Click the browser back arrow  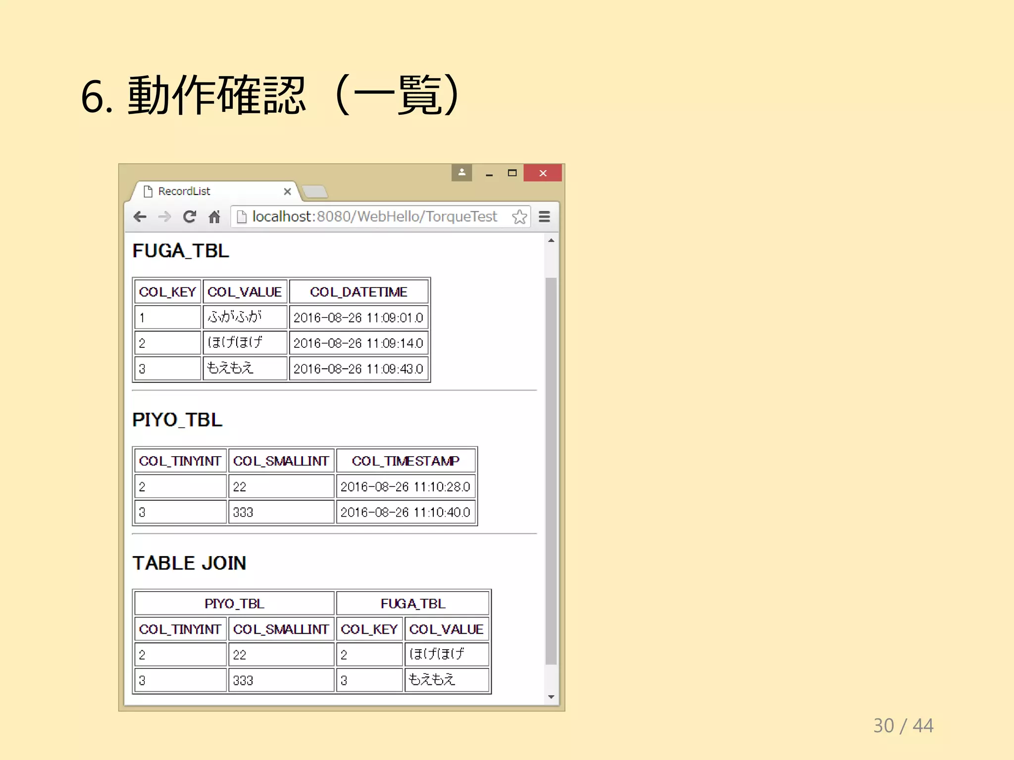coord(140,217)
